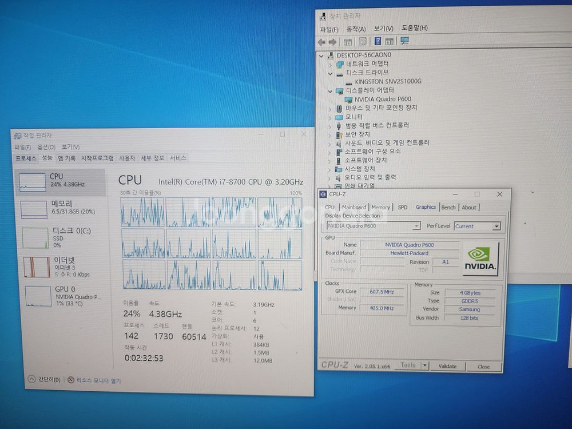Click the 네트워크 어댑터 category icon
This screenshot has width=572, height=429.
pos(340,64)
